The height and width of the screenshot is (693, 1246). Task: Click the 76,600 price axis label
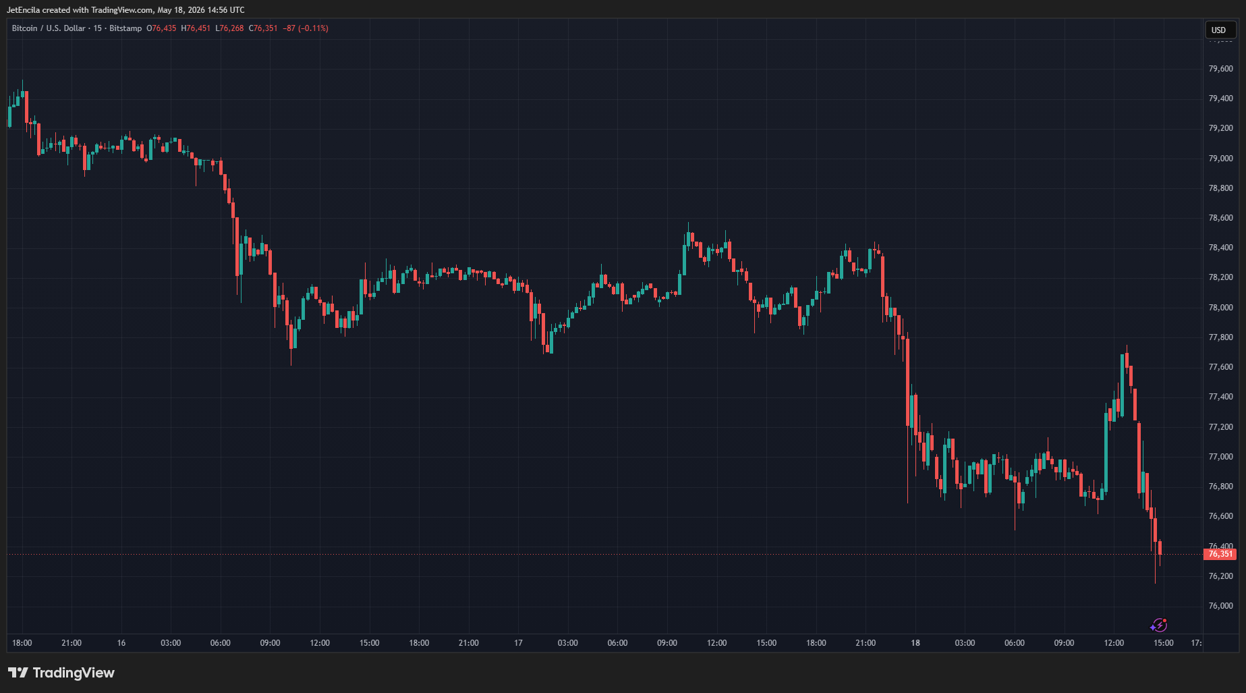pos(1220,516)
